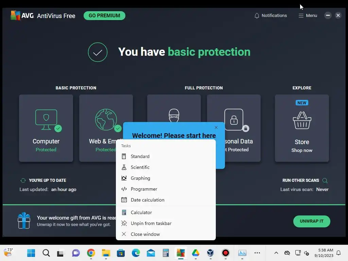This screenshot has width=348, height=261.
Task: Click the system notification bell in tray
Action: tap(338, 253)
